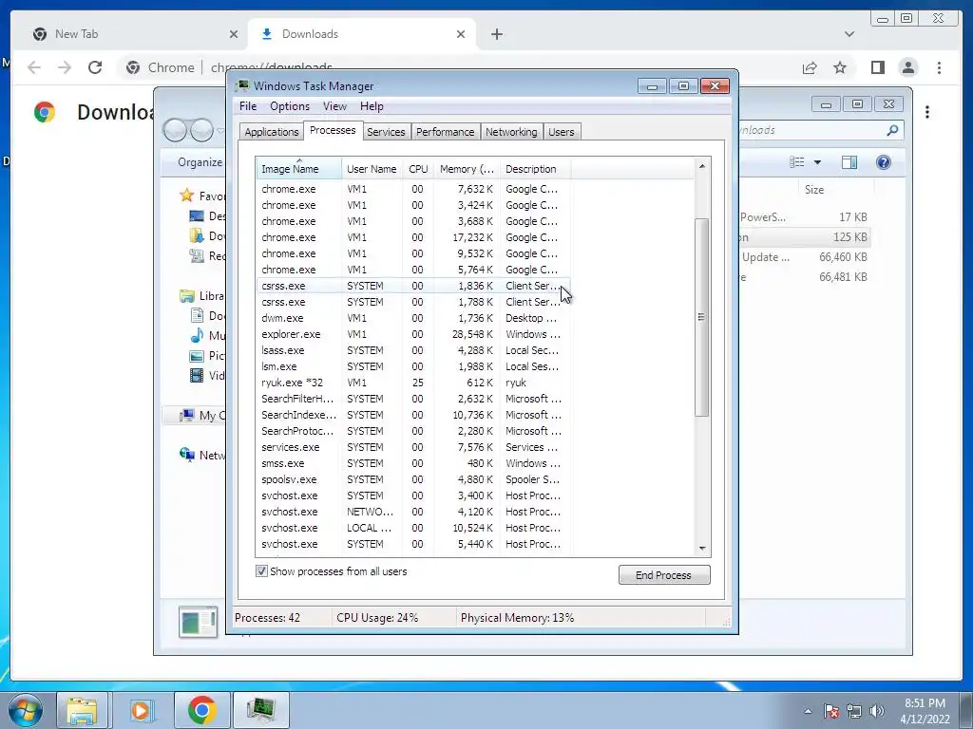This screenshot has width=973, height=729.
Task: Open Task Manager Options menu
Action: (289, 106)
